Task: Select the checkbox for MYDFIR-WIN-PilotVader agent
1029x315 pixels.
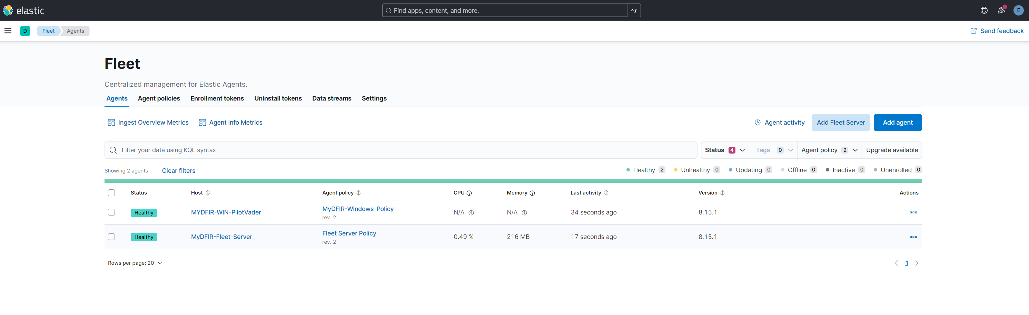Action: [x=111, y=212]
